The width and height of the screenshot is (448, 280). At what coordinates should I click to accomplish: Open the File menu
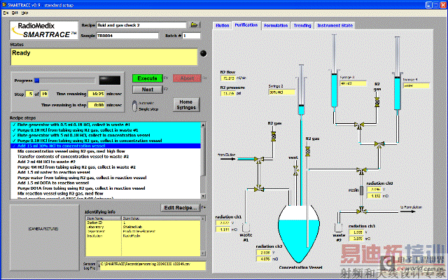coord(6,13)
